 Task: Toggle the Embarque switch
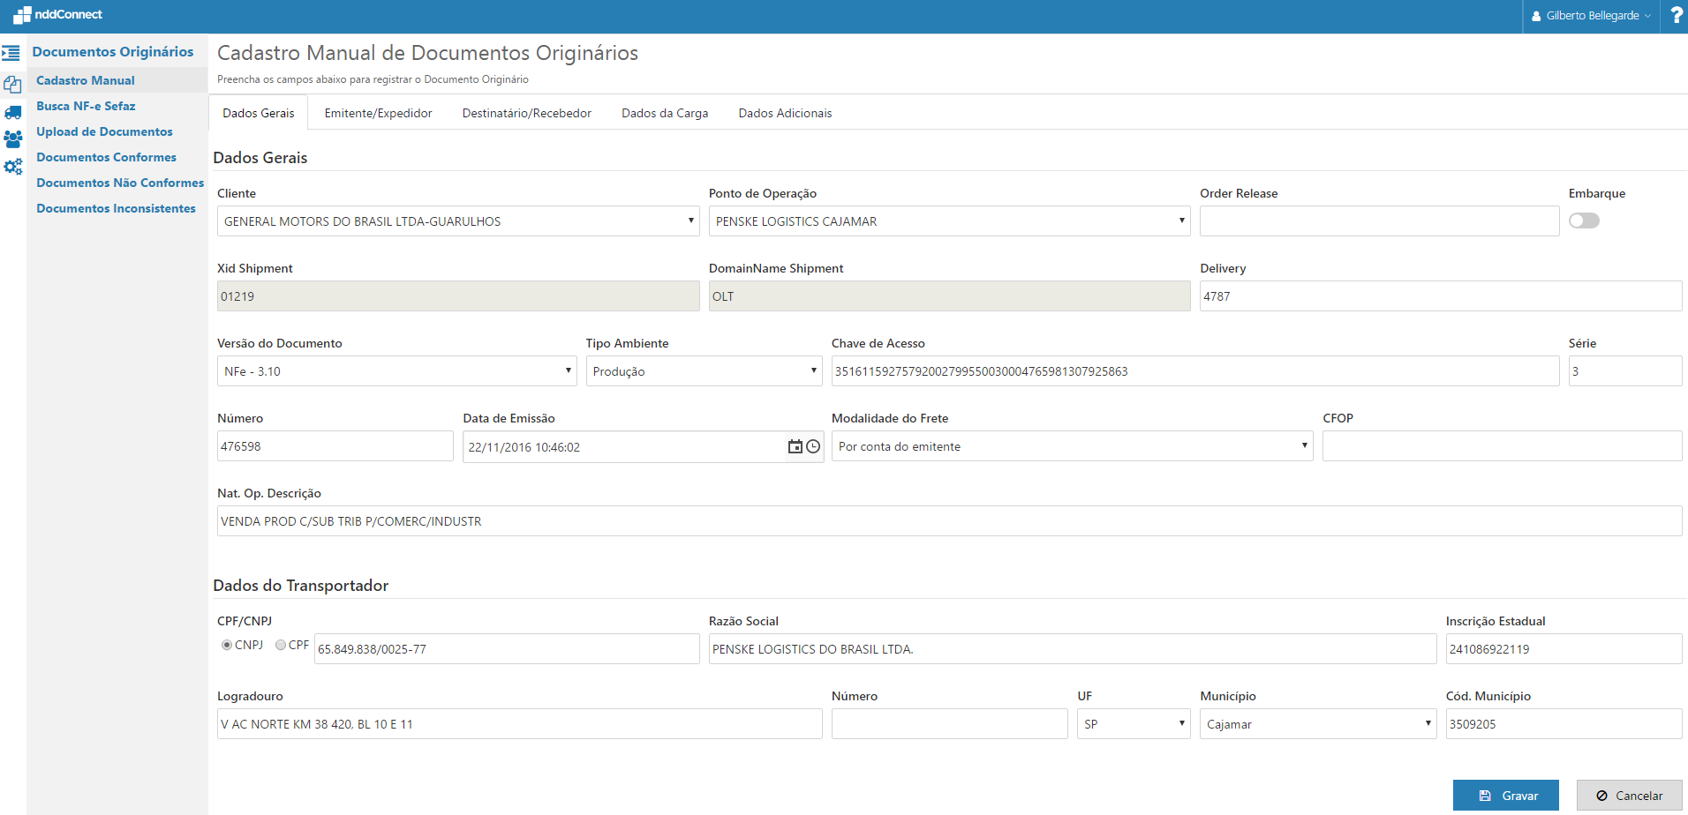(x=1584, y=221)
